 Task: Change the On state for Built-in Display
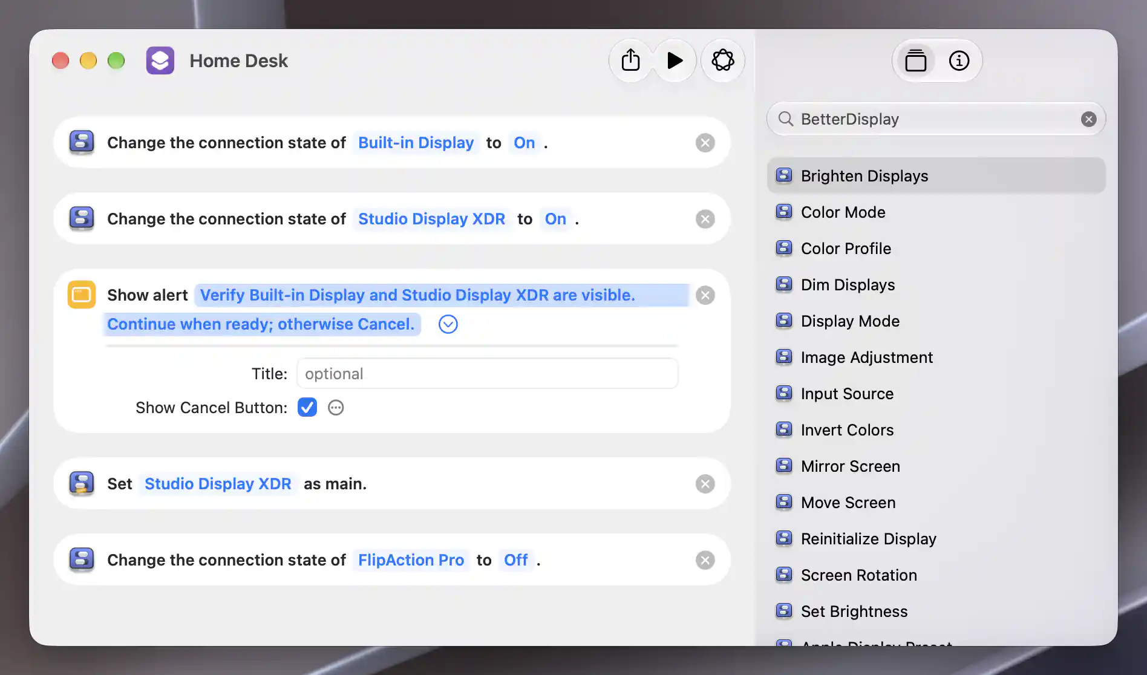(x=524, y=143)
